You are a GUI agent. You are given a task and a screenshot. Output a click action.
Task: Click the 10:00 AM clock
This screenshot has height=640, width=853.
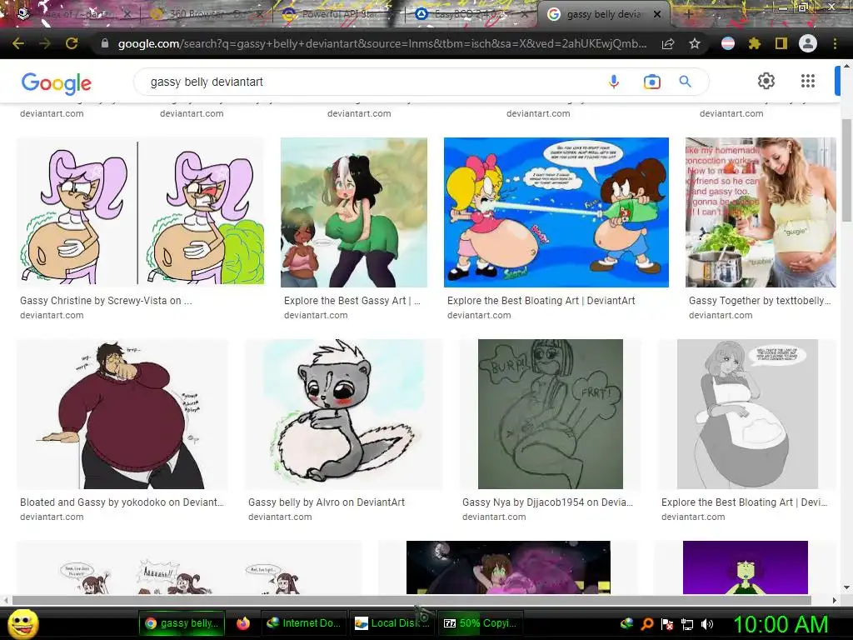click(781, 624)
